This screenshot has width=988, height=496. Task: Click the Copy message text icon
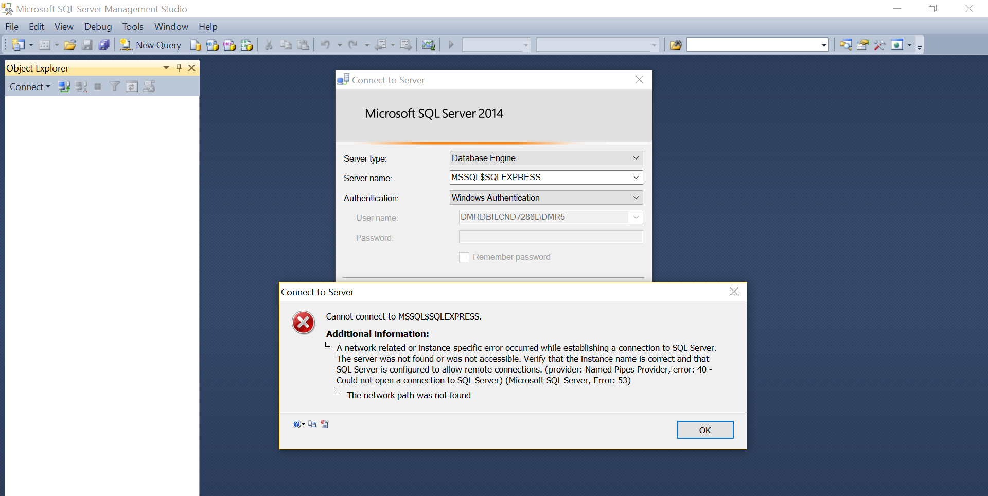pos(312,424)
